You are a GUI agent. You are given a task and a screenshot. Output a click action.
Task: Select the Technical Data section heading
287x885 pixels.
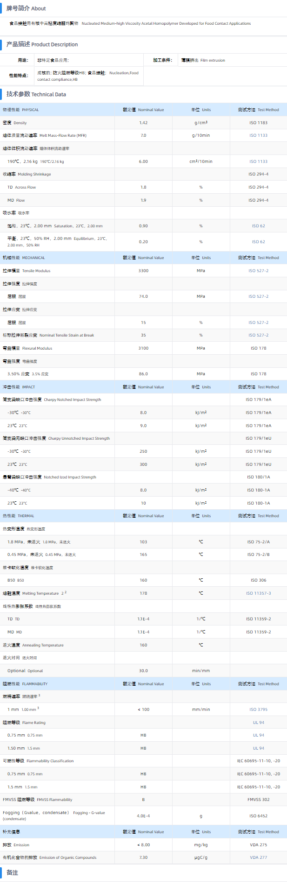pyautogui.click(x=36, y=94)
